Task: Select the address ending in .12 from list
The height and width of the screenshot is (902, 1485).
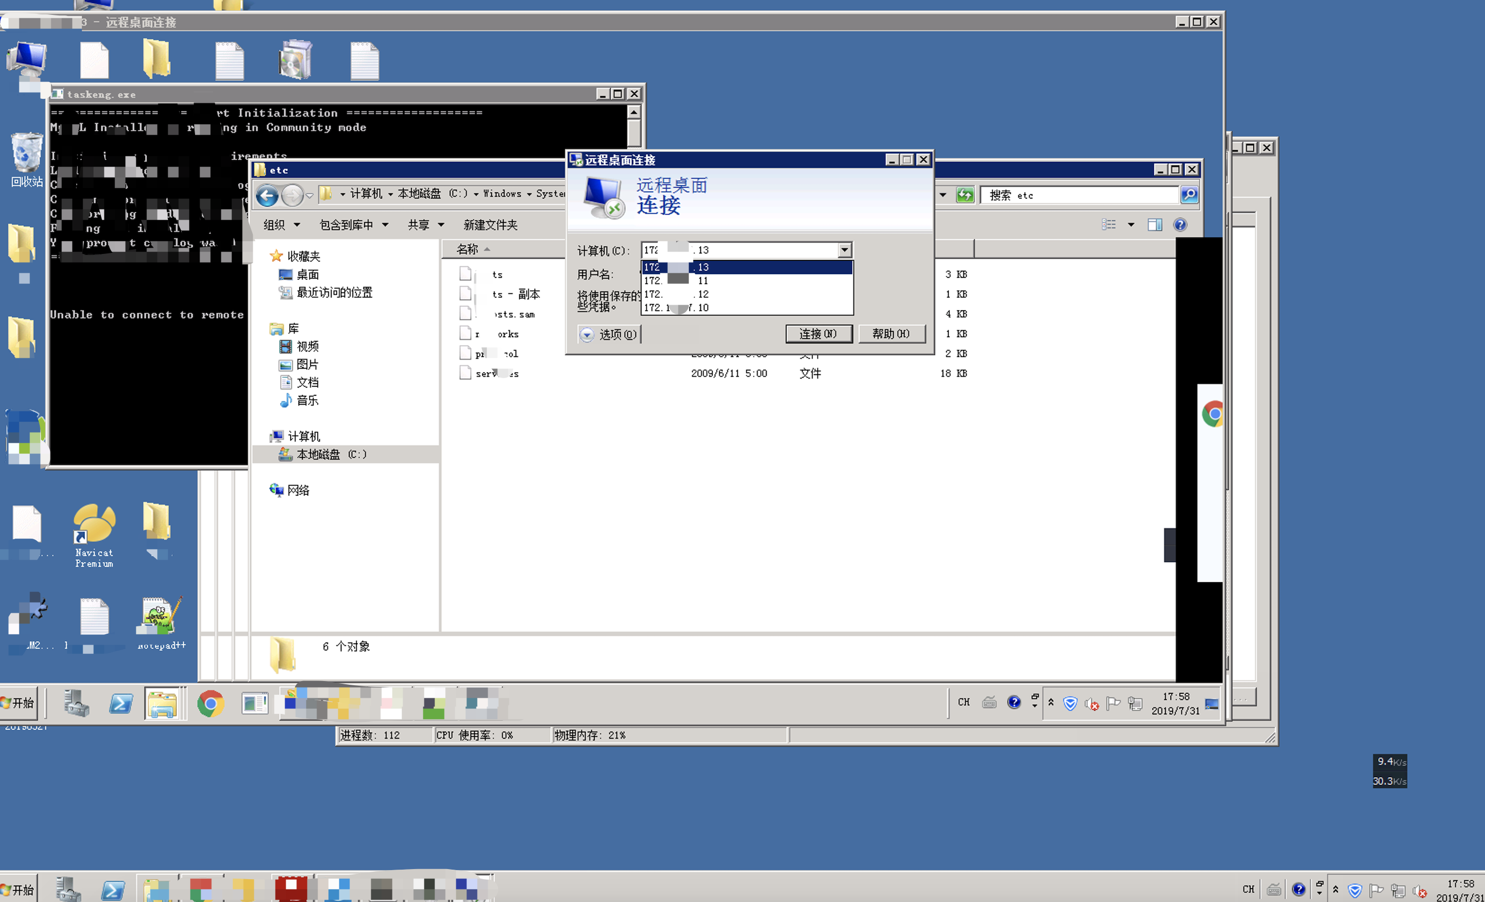Action: coord(747,294)
